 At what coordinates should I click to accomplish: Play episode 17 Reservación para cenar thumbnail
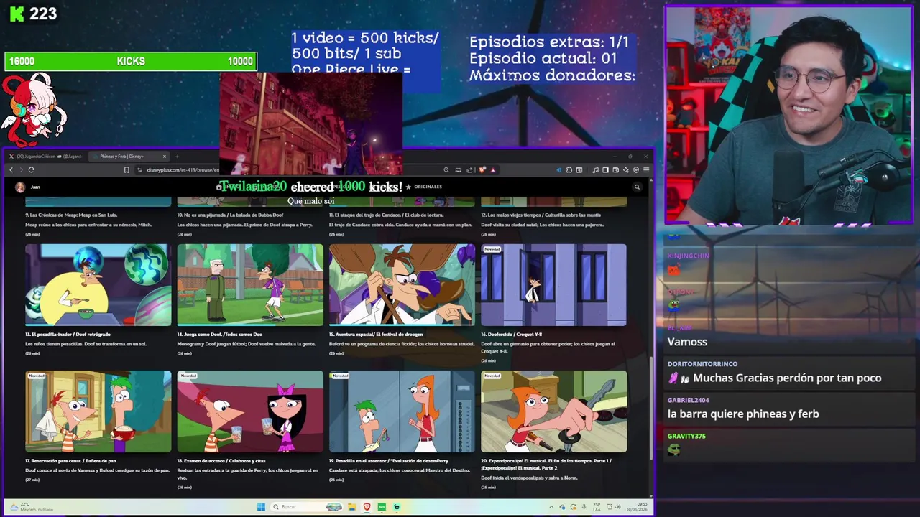98,411
